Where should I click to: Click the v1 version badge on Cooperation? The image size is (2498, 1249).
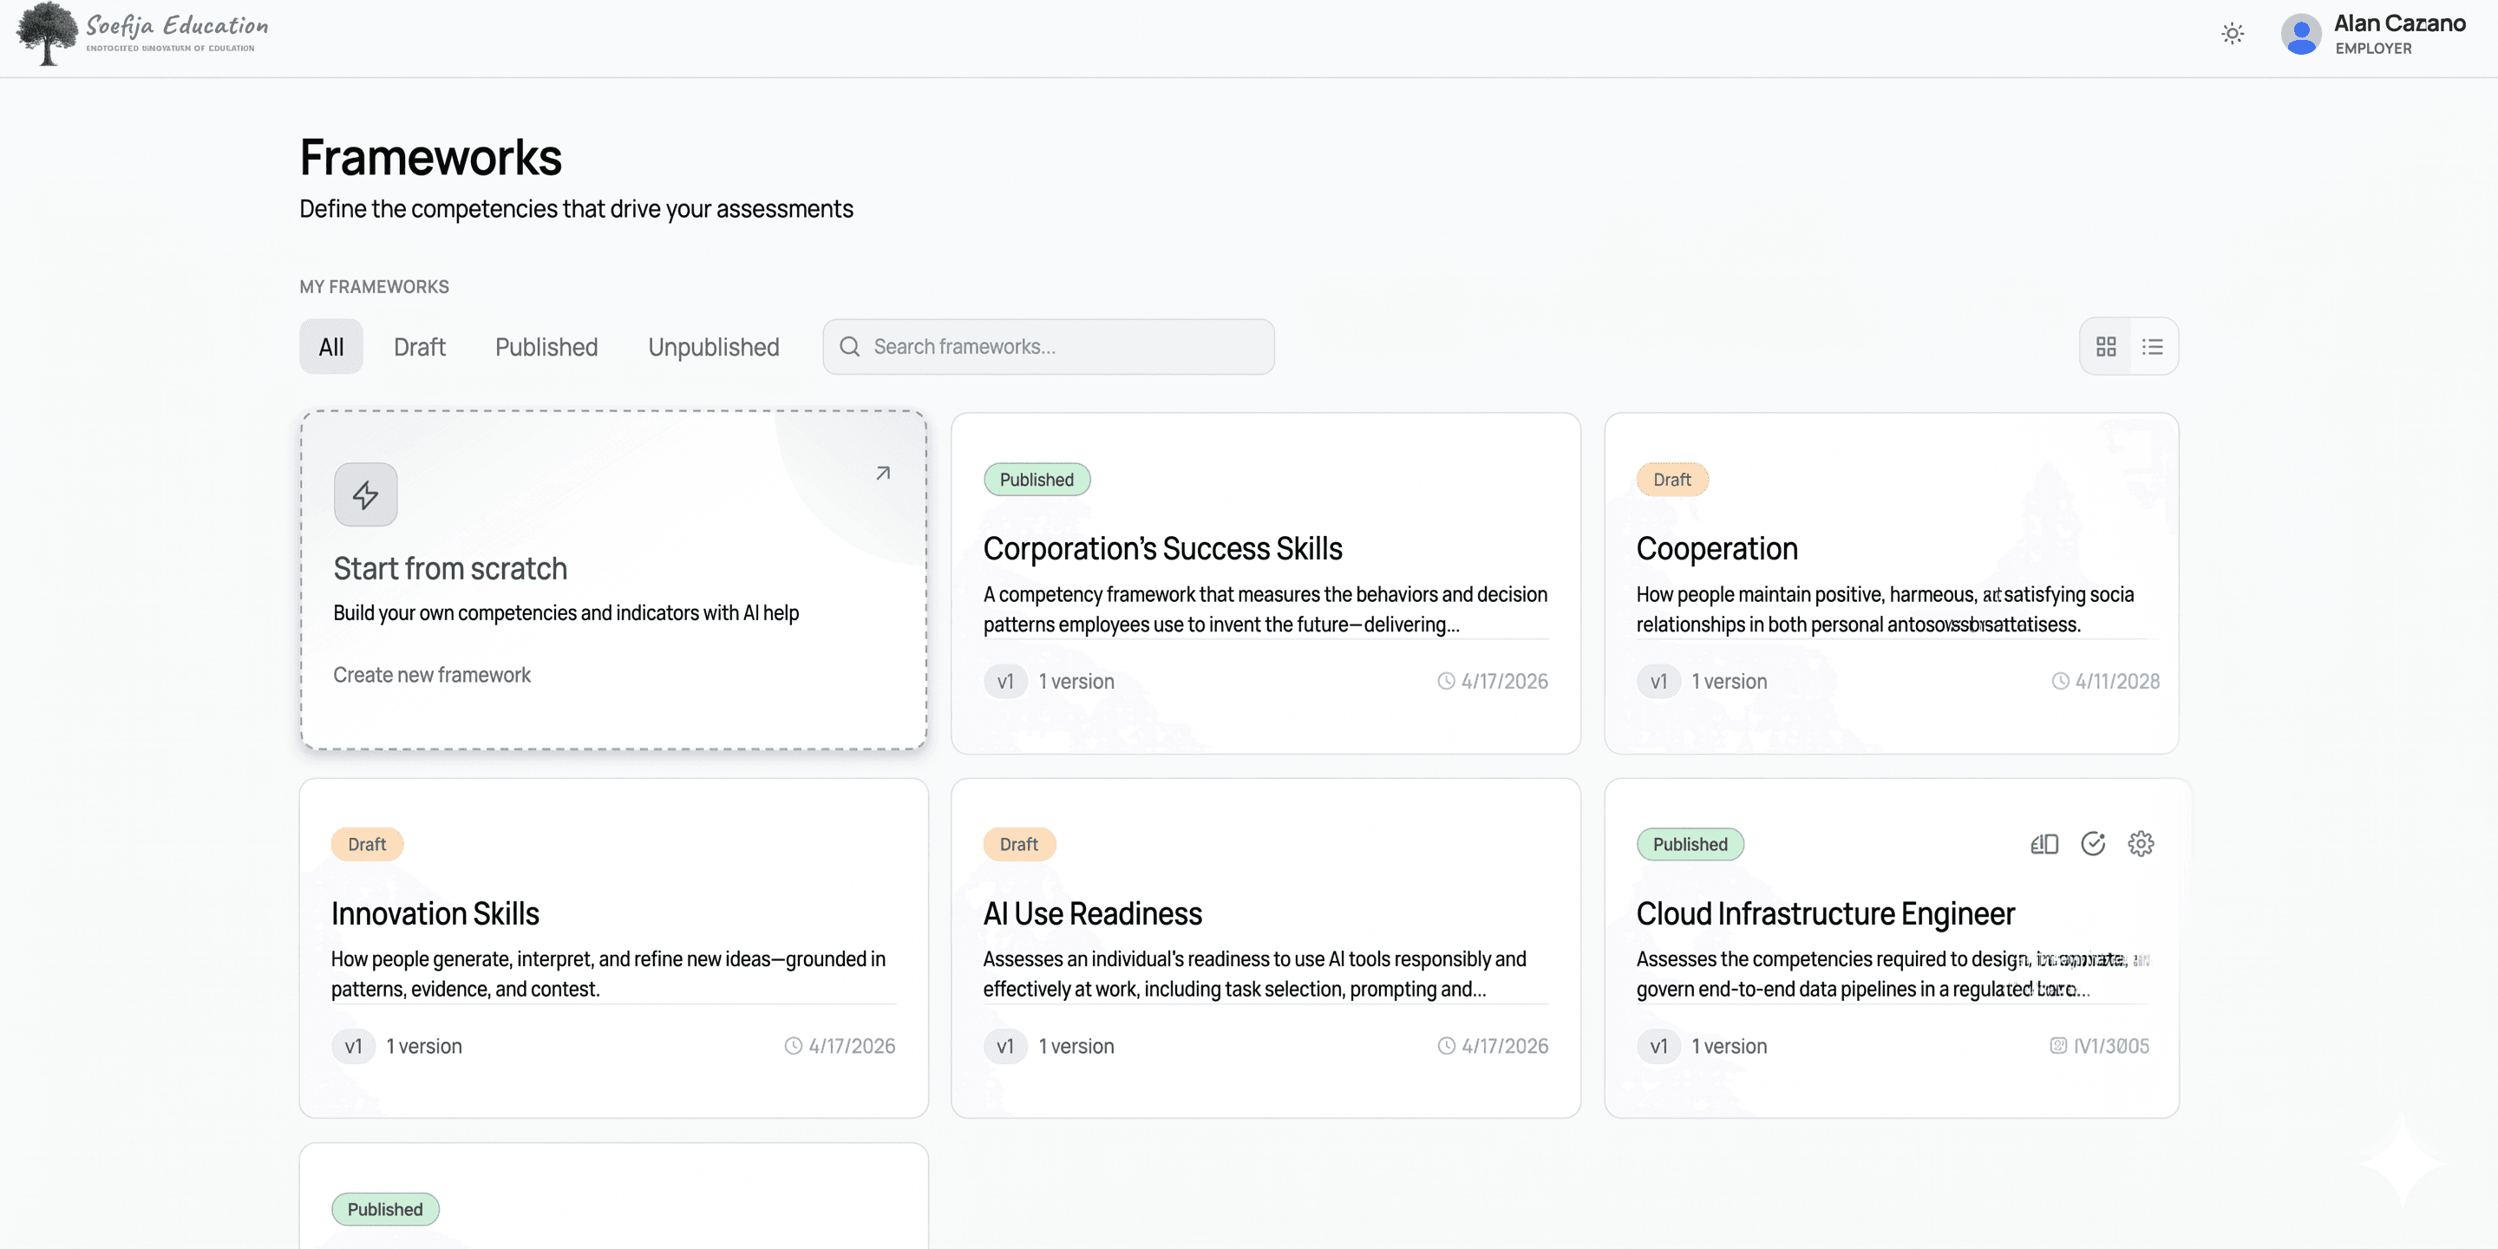(1658, 681)
